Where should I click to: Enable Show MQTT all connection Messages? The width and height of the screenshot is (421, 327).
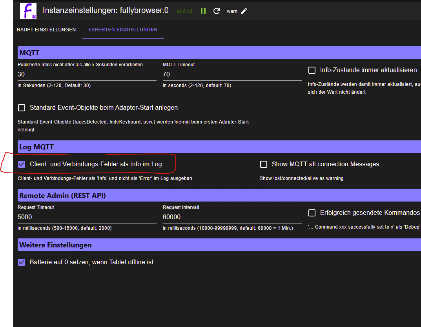tap(264, 164)
